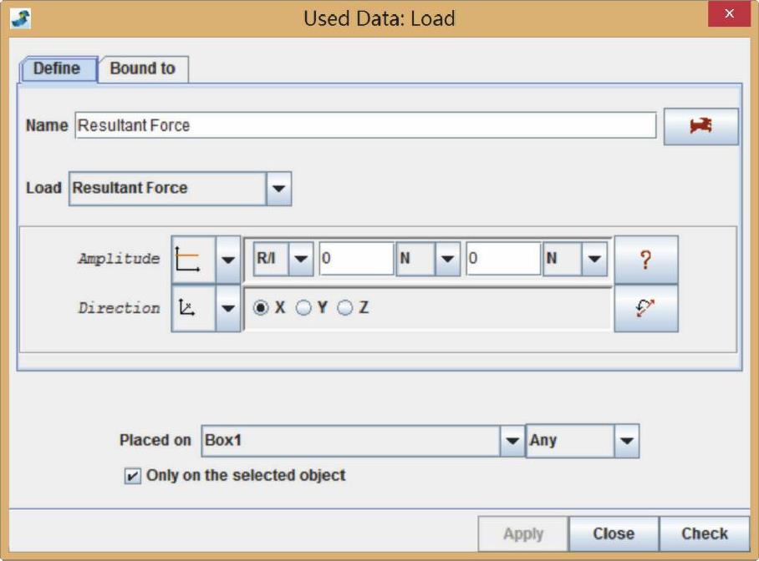Click the red icon button beside Name field

tap(700, 126)
